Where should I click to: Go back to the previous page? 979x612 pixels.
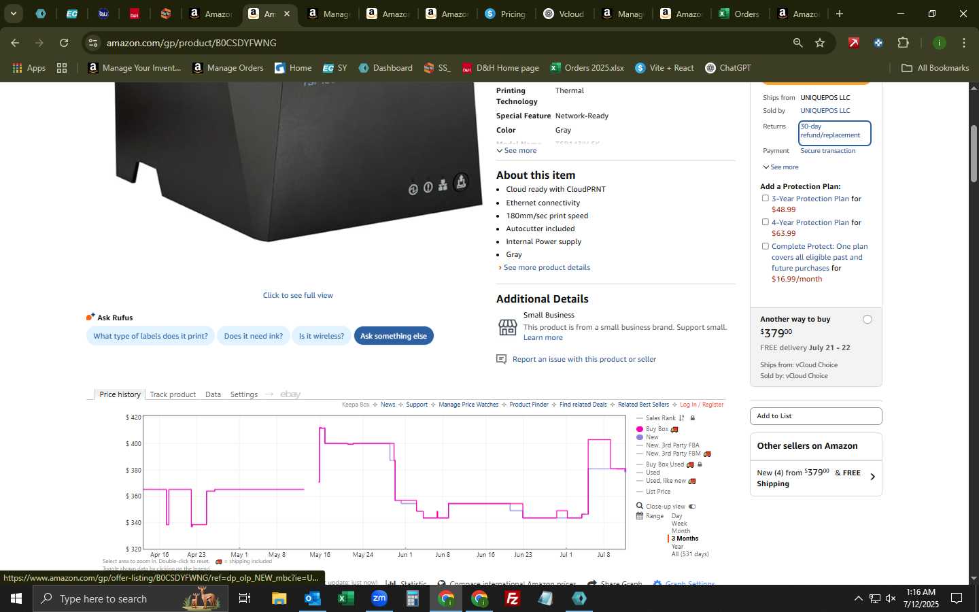15,43
